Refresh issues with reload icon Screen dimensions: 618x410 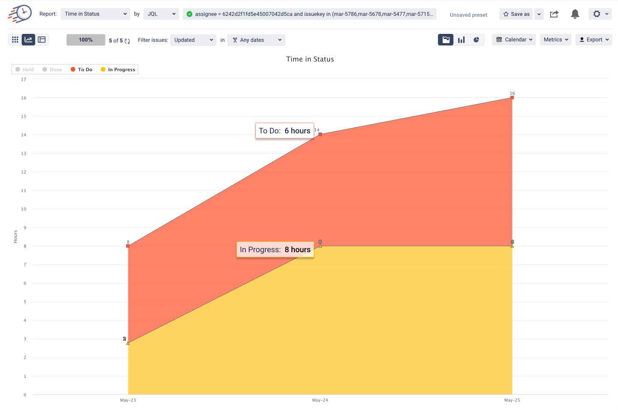[127, 41]
